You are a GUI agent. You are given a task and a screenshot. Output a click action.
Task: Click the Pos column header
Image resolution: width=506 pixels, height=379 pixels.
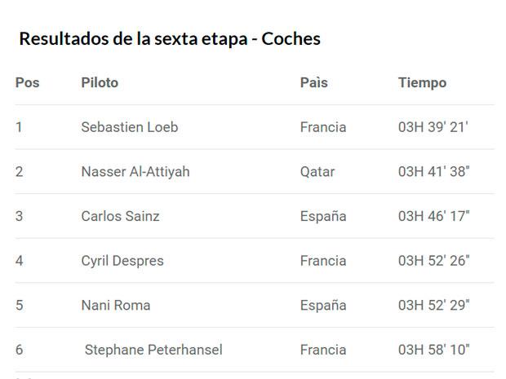28,83
